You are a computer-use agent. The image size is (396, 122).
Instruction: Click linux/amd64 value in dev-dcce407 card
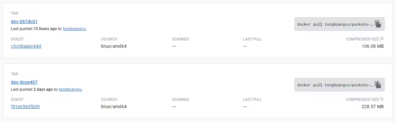pyautogui.click(x=114, y=107)
